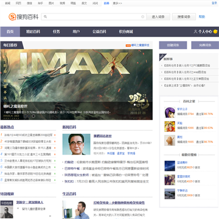Screen dimensions: 219x219
Task: Select the 精彩百科 navigation tab
Action: pyautogui.click(x=33, y=32)
